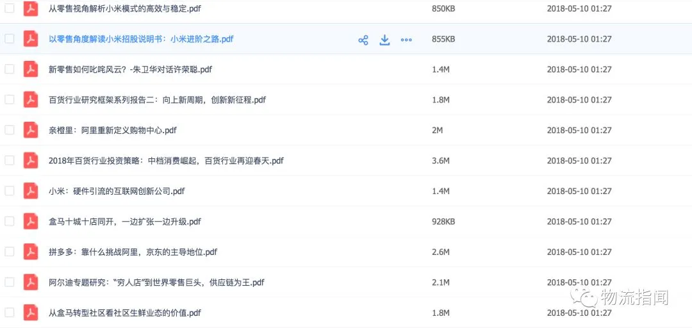
Task: Tick the checkbox for 阿尔迪专题研究 file
Action: 9,283
